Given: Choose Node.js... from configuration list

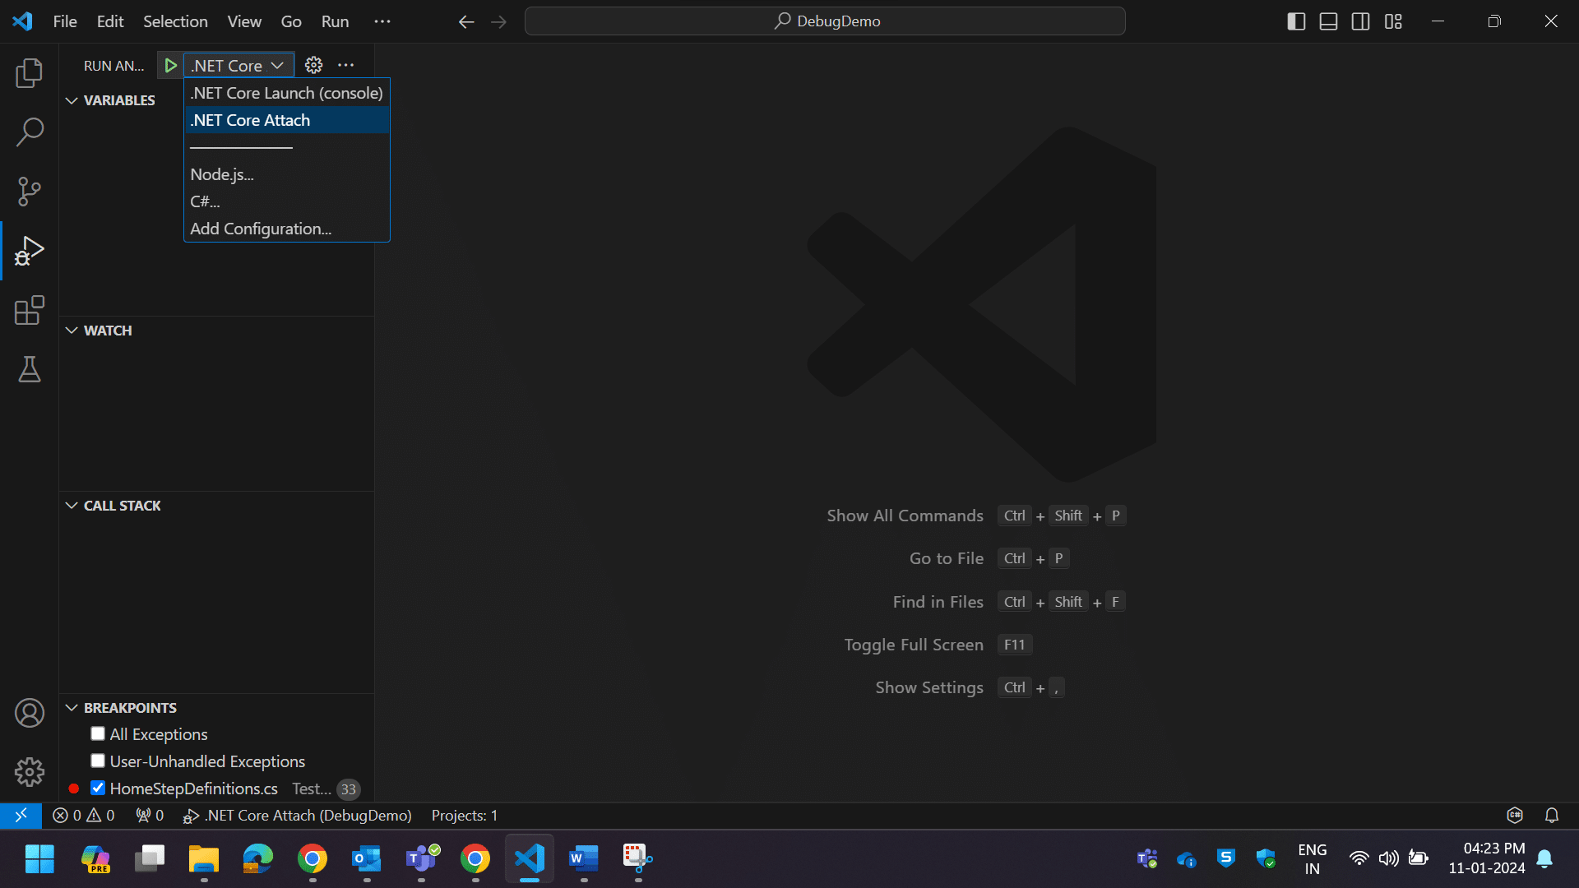Looking at the screenshot, I should pos(286,174).
